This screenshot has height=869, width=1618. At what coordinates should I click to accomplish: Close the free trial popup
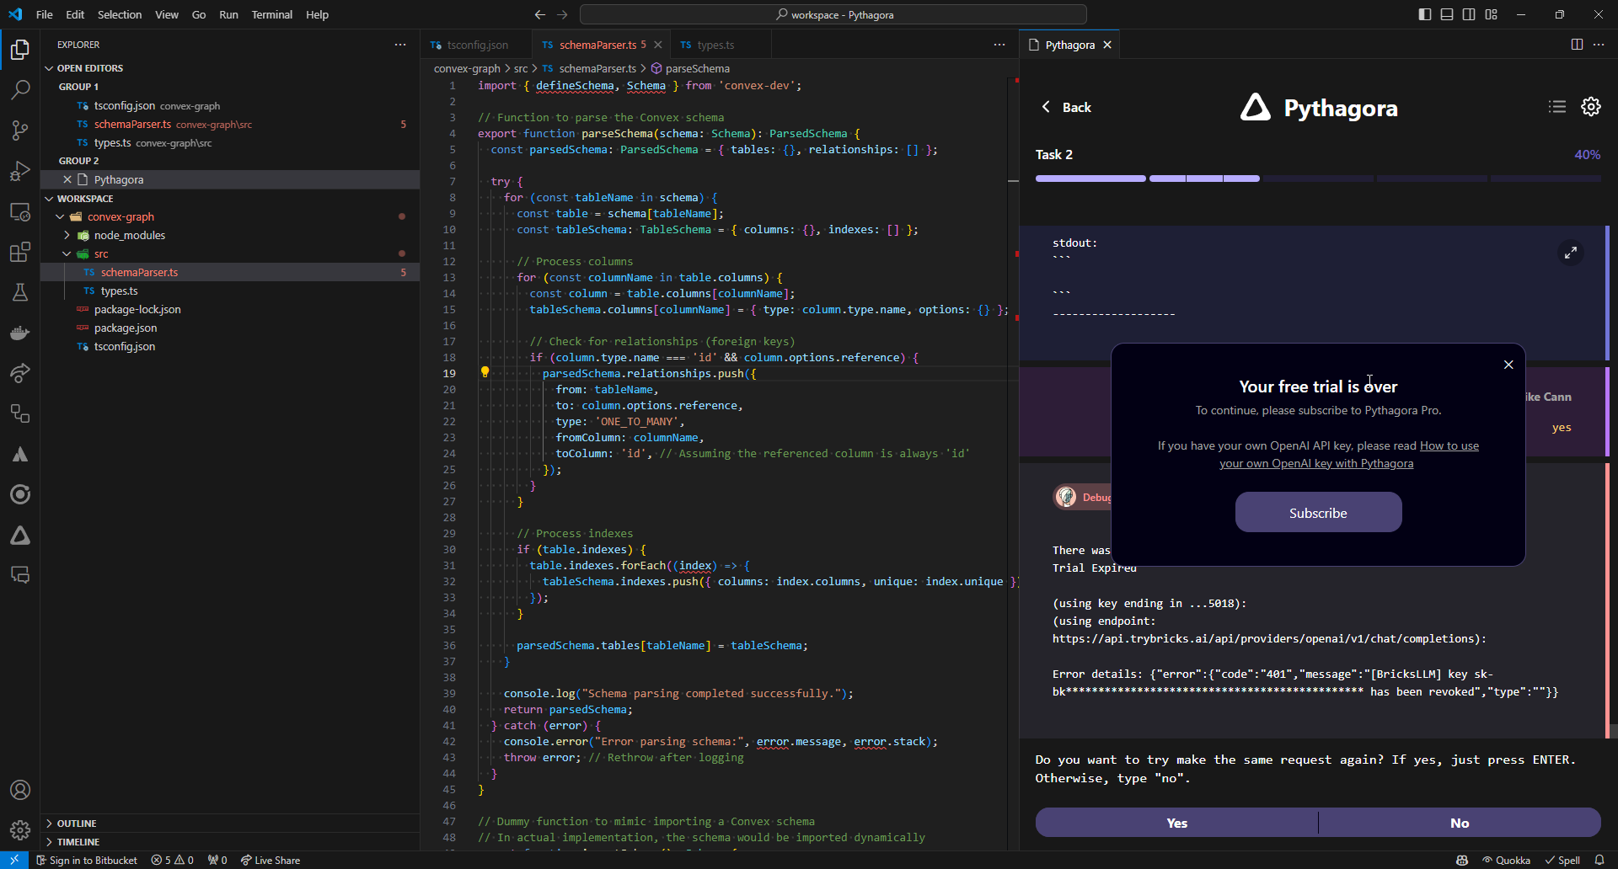[x=1508, y=365]
